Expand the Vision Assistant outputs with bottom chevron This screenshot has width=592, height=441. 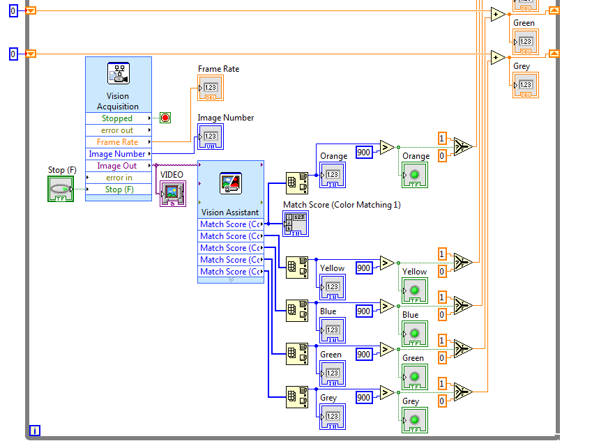point(231,280)
